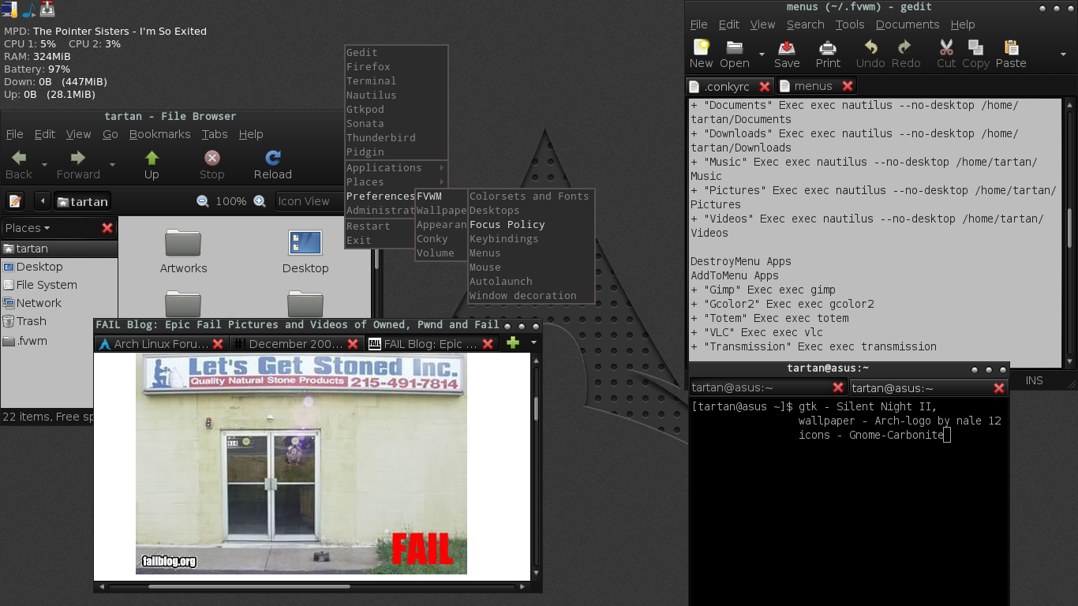Print the gedit document
This screenshot has height=606, width=1078.
tap(828, 54)
